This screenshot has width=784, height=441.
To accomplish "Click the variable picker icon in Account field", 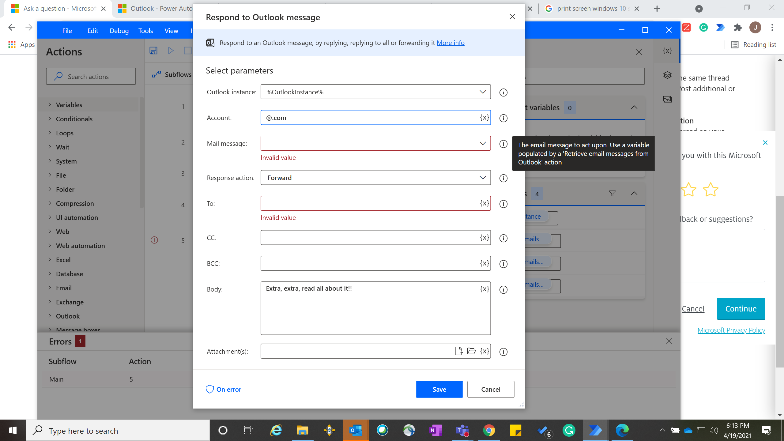I will [x=484, y=118].
